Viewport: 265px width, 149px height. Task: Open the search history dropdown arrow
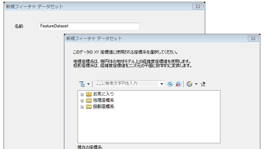coord(161,84)
